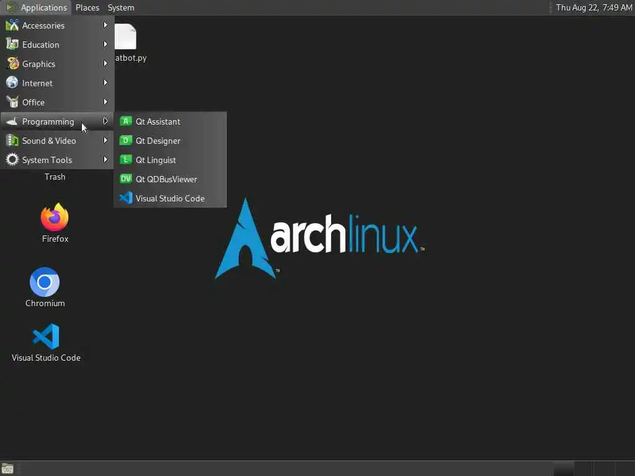Select the Accessories menu label
Screen dimensions: 635x476
click(x=43, y=25)
